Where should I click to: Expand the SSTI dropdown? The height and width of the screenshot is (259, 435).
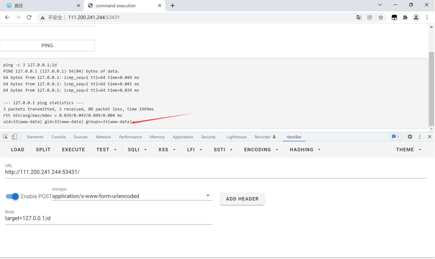(223, 150)
